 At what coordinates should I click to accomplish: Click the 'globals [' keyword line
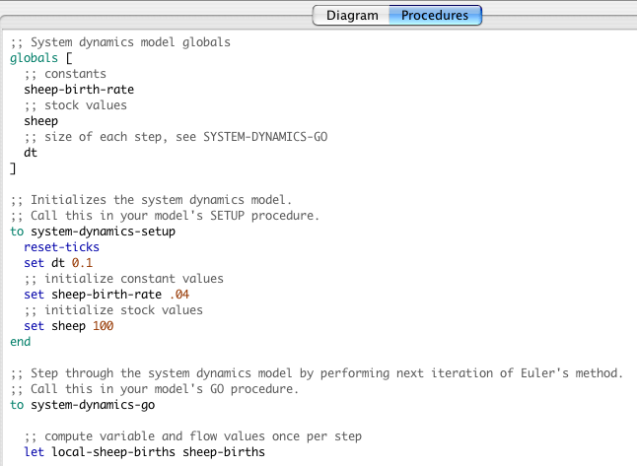[x=41, y=58]
